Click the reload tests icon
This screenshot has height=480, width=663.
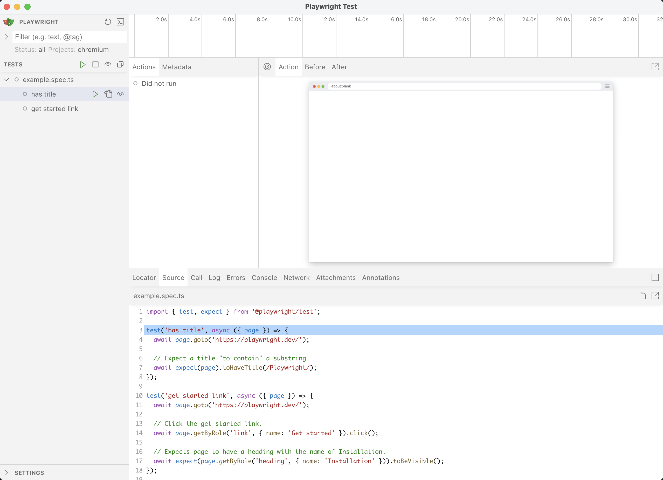108,22
